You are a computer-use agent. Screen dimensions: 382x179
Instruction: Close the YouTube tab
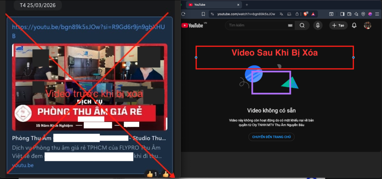pos(238,4)
